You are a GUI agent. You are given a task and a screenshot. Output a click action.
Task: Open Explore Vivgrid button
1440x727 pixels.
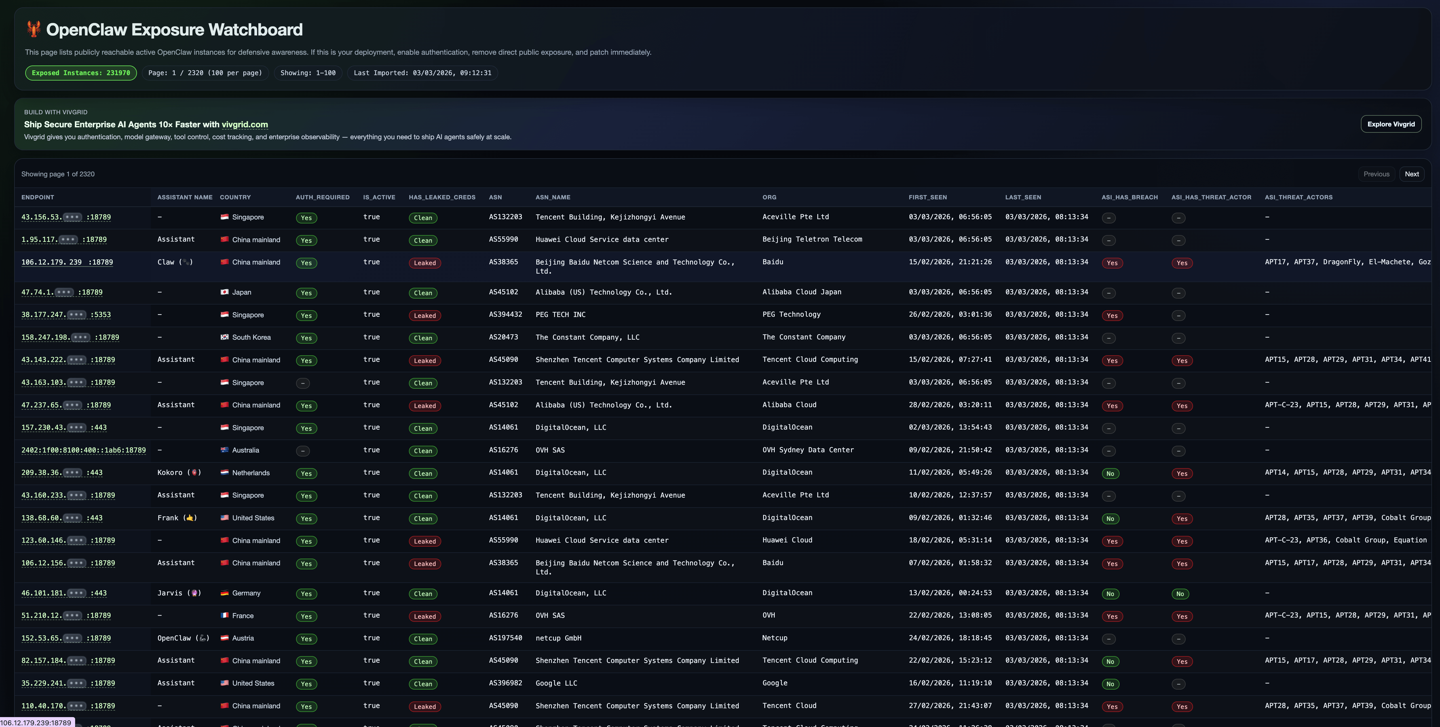coord(1391,124)
